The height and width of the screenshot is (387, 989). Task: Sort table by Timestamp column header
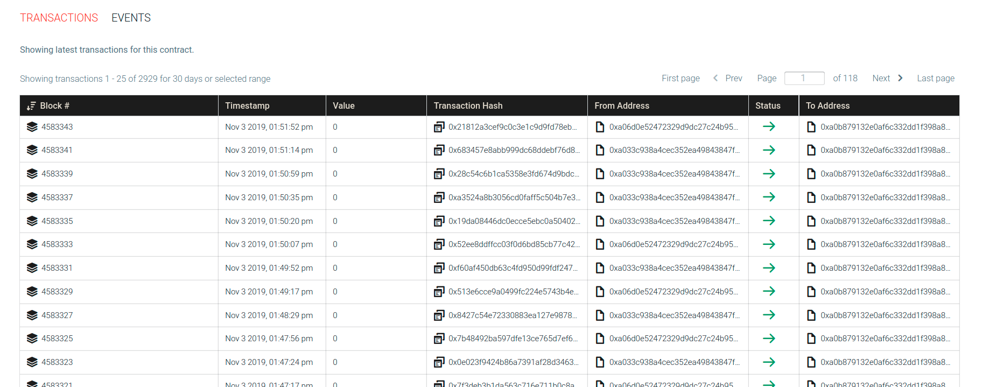click(247, 106)
